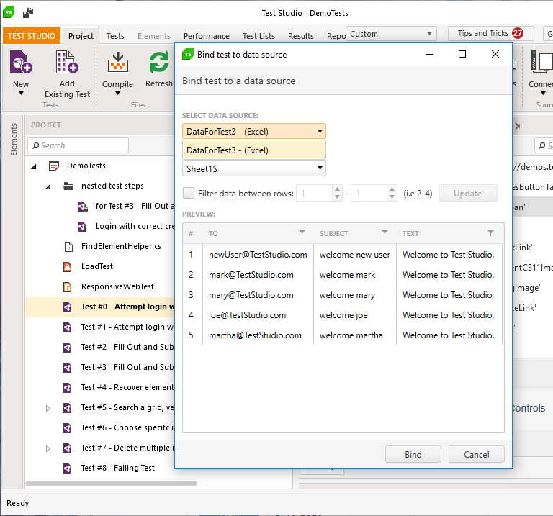Expand the Test #7 node
Screen dimensions: 553x516
(48, 448)
